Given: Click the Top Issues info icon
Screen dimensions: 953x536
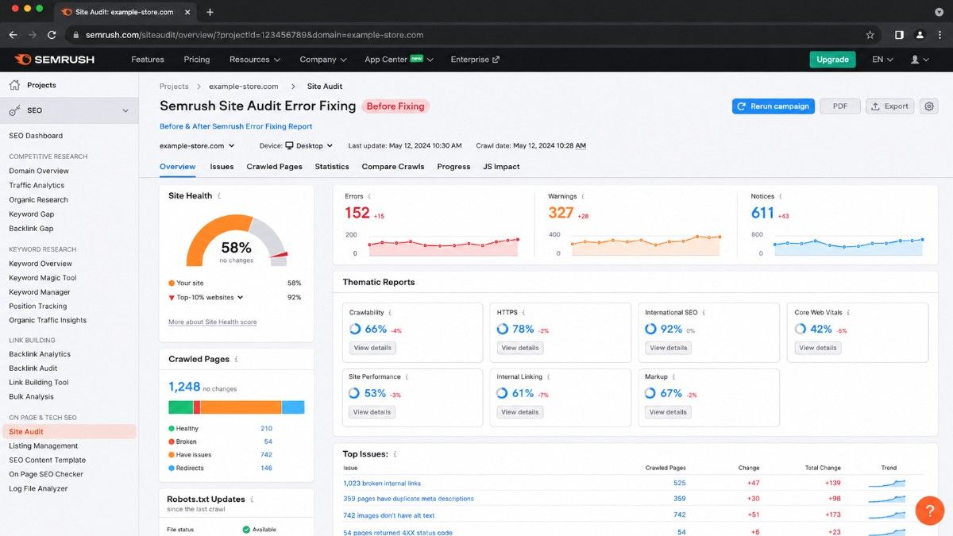Looking at the screenshot, I should (x=395, y=454).
